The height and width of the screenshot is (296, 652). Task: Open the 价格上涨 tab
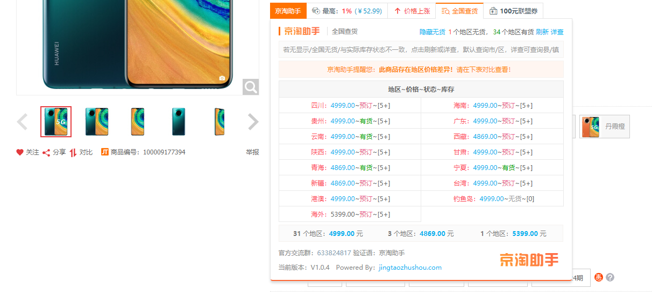[x=412, y=11]
